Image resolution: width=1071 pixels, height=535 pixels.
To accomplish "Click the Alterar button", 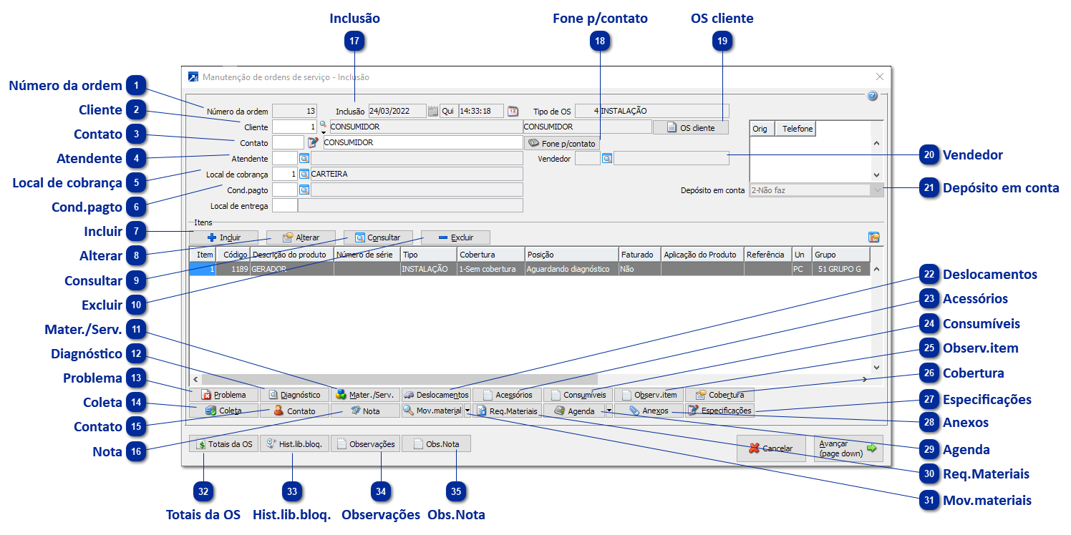I will pos(301,237).
